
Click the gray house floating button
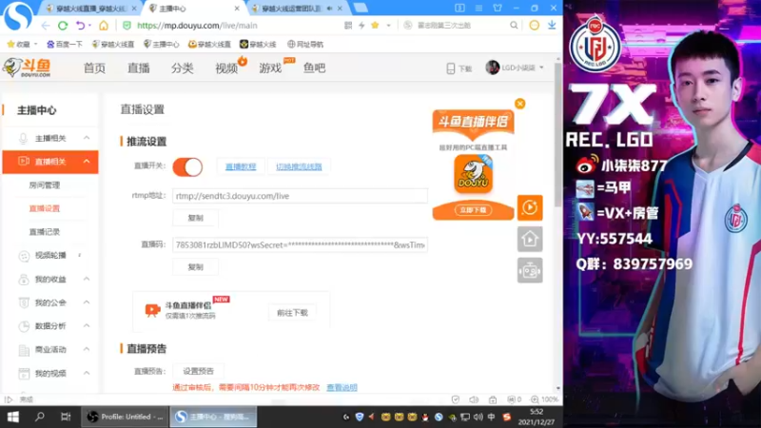tap(530, 239)
